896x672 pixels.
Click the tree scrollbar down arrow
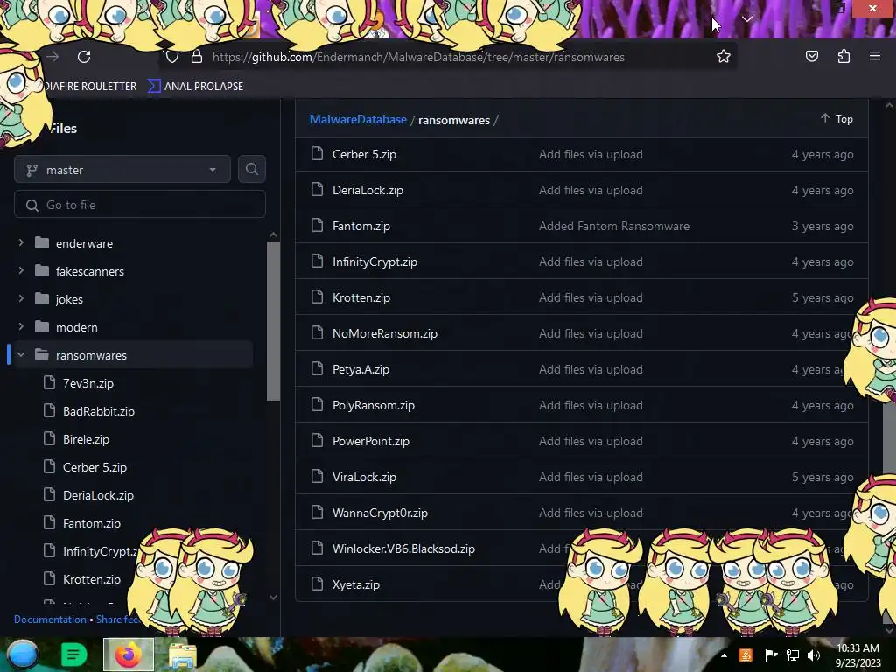point(273,598)
